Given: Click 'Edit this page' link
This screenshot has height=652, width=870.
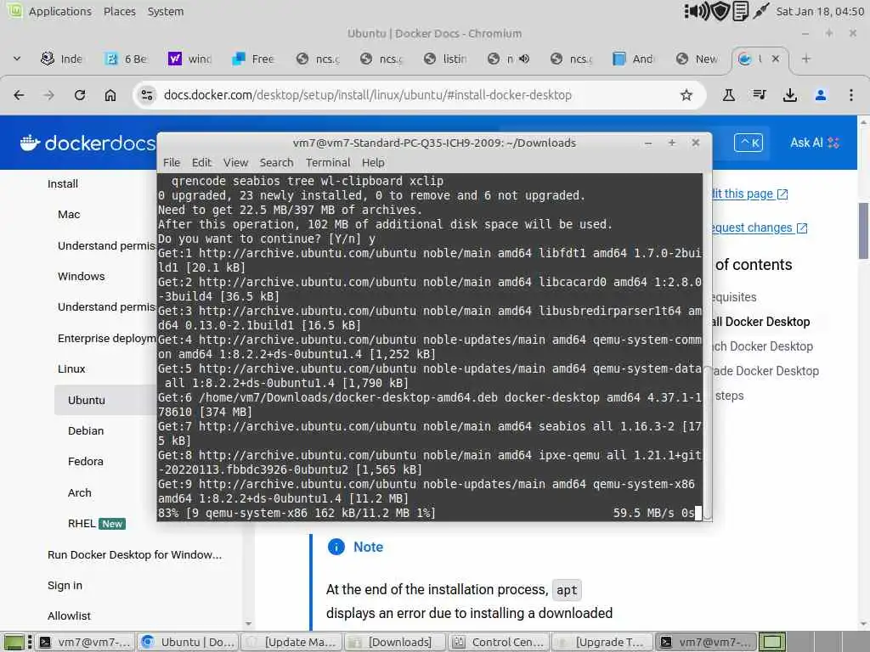Looking at the screenshot, I should (749, 194).
